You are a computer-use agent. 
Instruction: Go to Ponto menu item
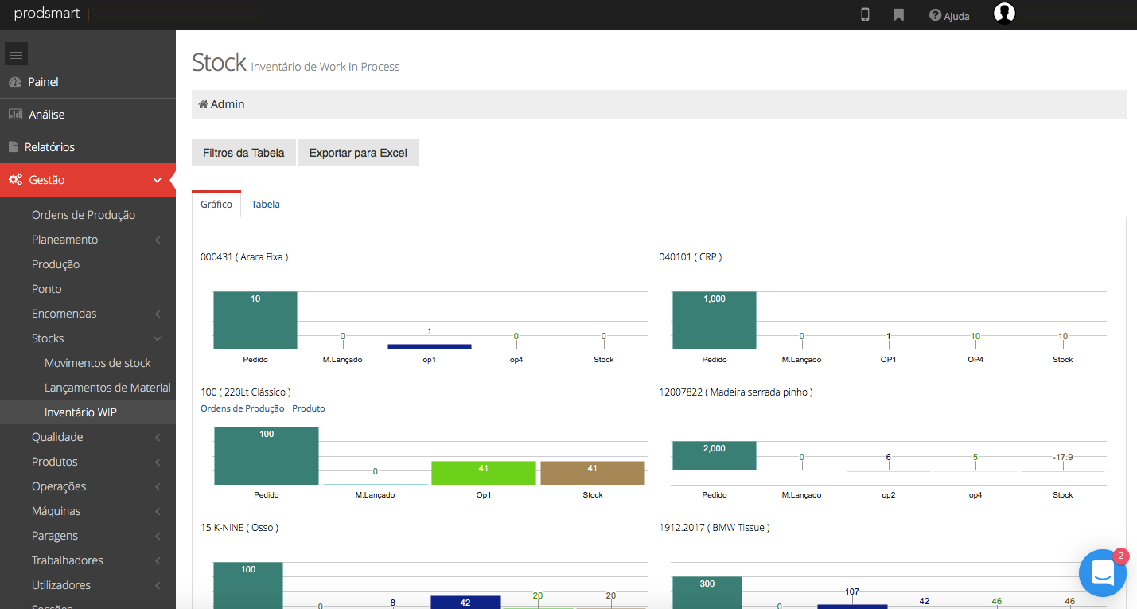[x=47, y=289]
